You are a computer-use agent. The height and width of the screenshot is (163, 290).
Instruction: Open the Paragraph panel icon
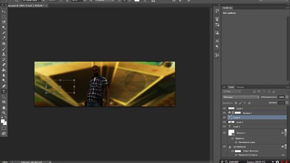[x=217, y=47]
